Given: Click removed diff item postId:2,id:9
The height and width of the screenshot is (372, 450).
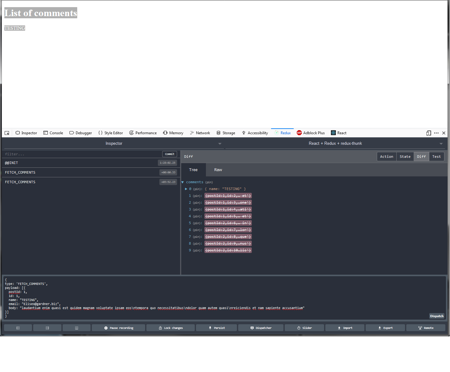Looking at the screenshot, I should coord(228,243).
